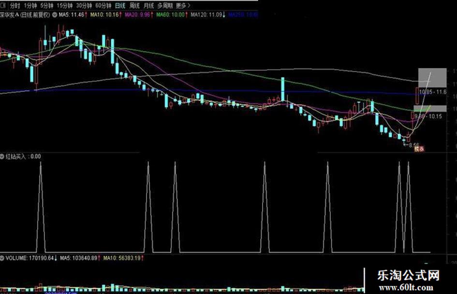
Task: Open the VOLUME indicator dropdown arrow
Action: pyautogui.click(x=2, y=258)
